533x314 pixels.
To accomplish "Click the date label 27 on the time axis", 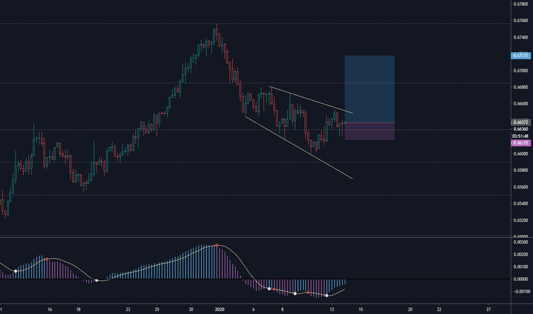I will coord(488,309).
